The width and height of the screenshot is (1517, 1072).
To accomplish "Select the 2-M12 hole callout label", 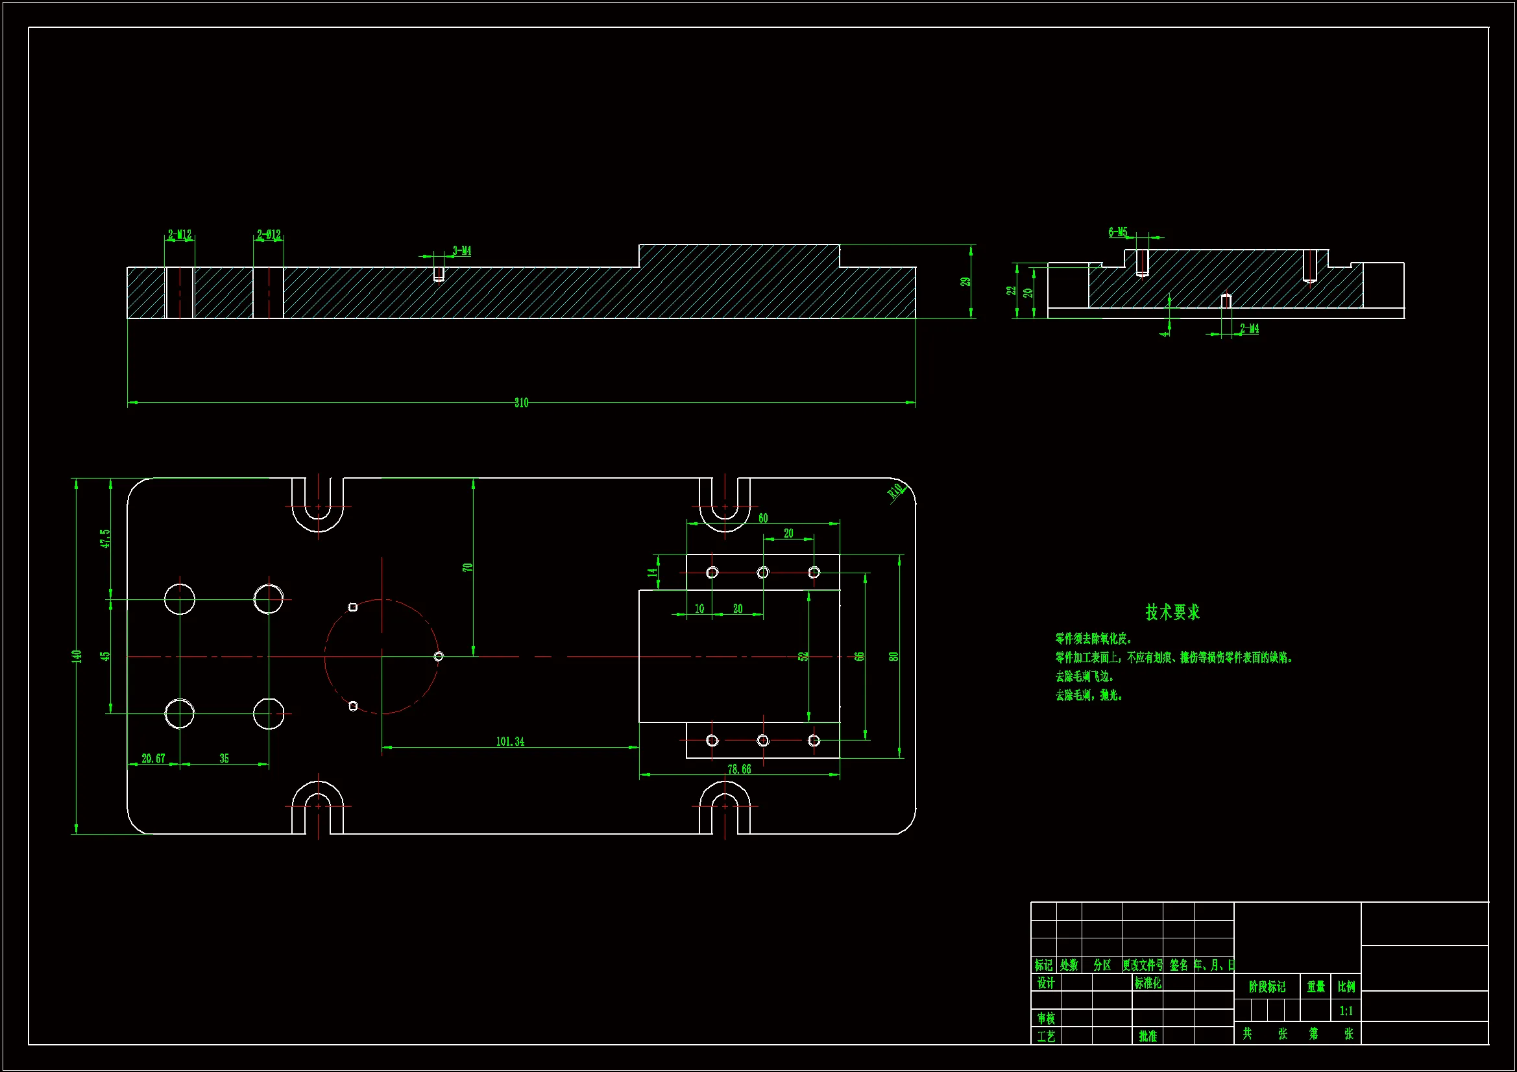I will point(179,235).
